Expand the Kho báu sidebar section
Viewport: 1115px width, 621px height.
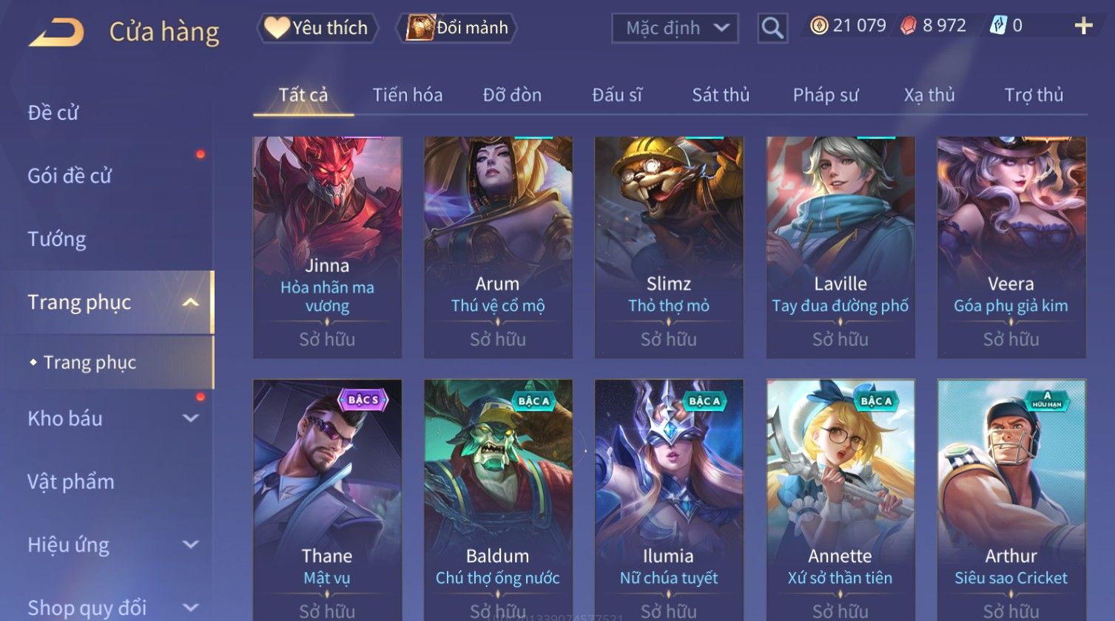coord(190,418)
